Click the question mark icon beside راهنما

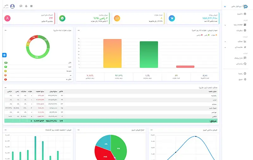coord(245,74)
